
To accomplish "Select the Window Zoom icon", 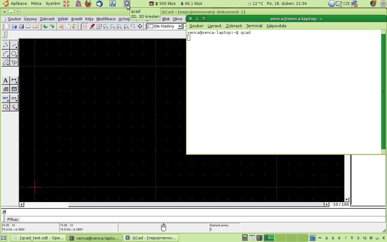I will click(x=133, y=26).
